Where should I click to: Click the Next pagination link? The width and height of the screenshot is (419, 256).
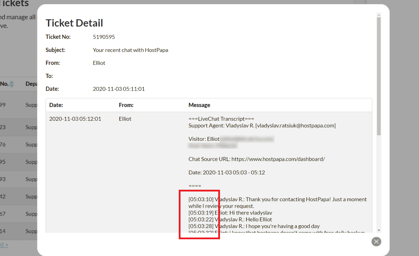click(x=3, y=244)
